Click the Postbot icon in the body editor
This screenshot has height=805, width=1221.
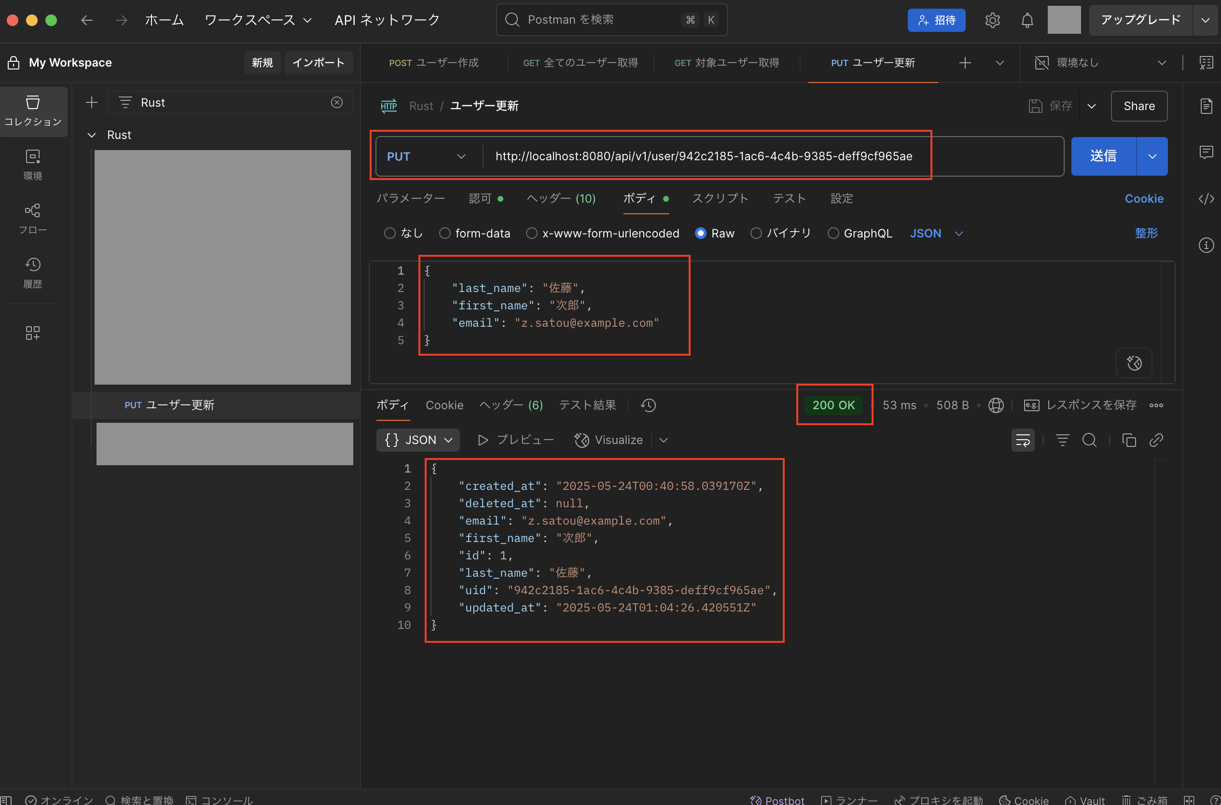coord(1134,363)
